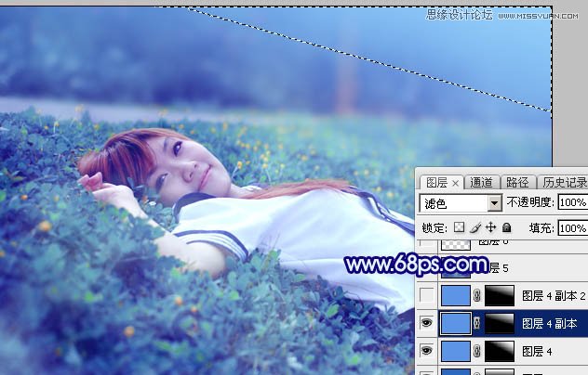Toggle mask link on 图层 4
This screenshot has width=588, height=375.
(x=477, y=351)
